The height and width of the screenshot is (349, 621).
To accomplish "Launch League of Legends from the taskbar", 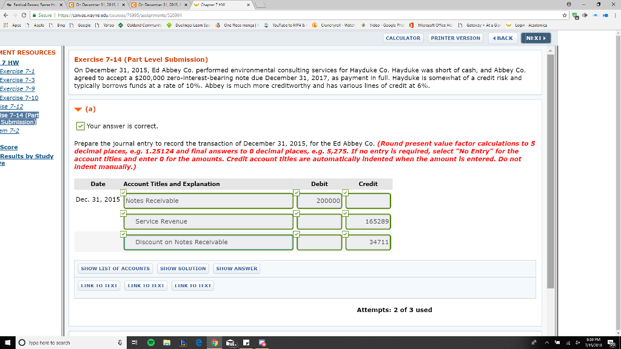I will coord(183,343).
